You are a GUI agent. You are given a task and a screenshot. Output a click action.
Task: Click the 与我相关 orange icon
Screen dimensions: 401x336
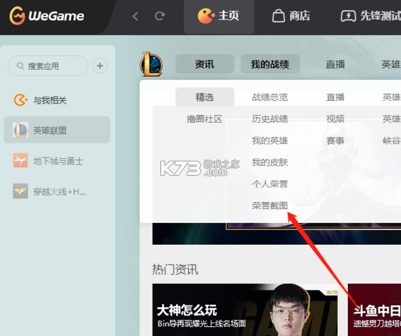point(21,100)
